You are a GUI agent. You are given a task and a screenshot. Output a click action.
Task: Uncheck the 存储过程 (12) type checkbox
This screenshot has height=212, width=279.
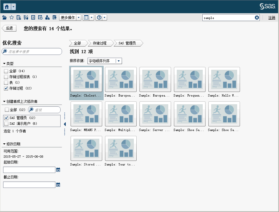[6, 88]
